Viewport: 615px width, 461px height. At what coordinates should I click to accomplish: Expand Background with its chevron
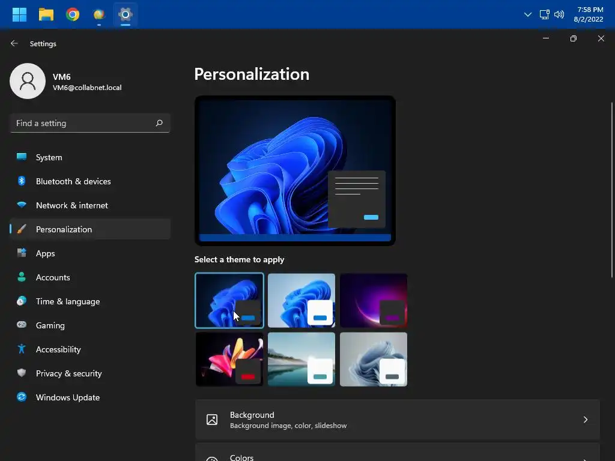coord(585,420)
